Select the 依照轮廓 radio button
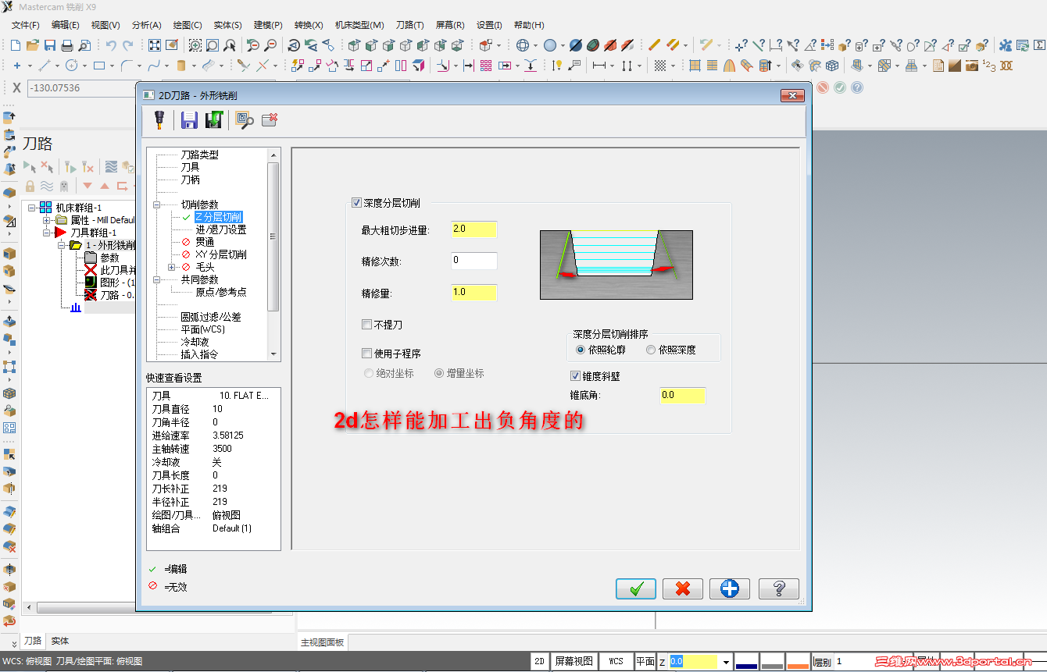The height and width of the screenshot is (672, 1047). click(581, 350)
